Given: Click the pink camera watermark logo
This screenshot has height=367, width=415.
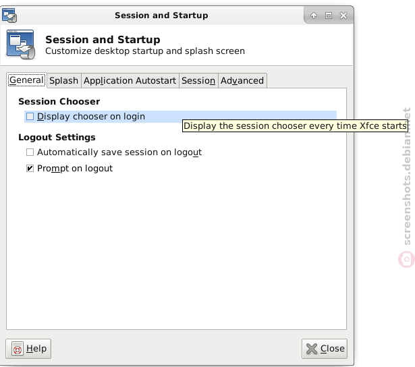Looking at the screenshot, I should 406,259.
